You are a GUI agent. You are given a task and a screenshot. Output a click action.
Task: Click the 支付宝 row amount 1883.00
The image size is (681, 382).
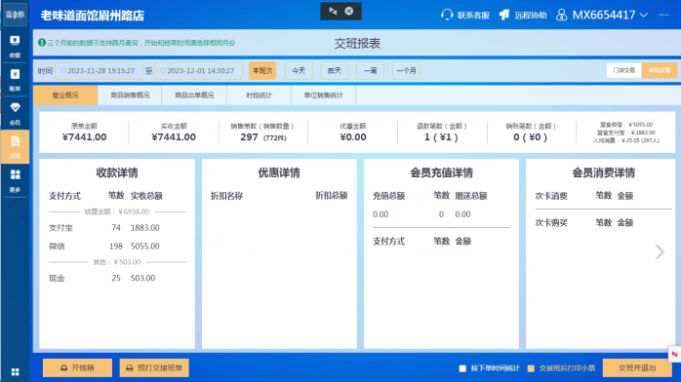click(x=145, y=228)
